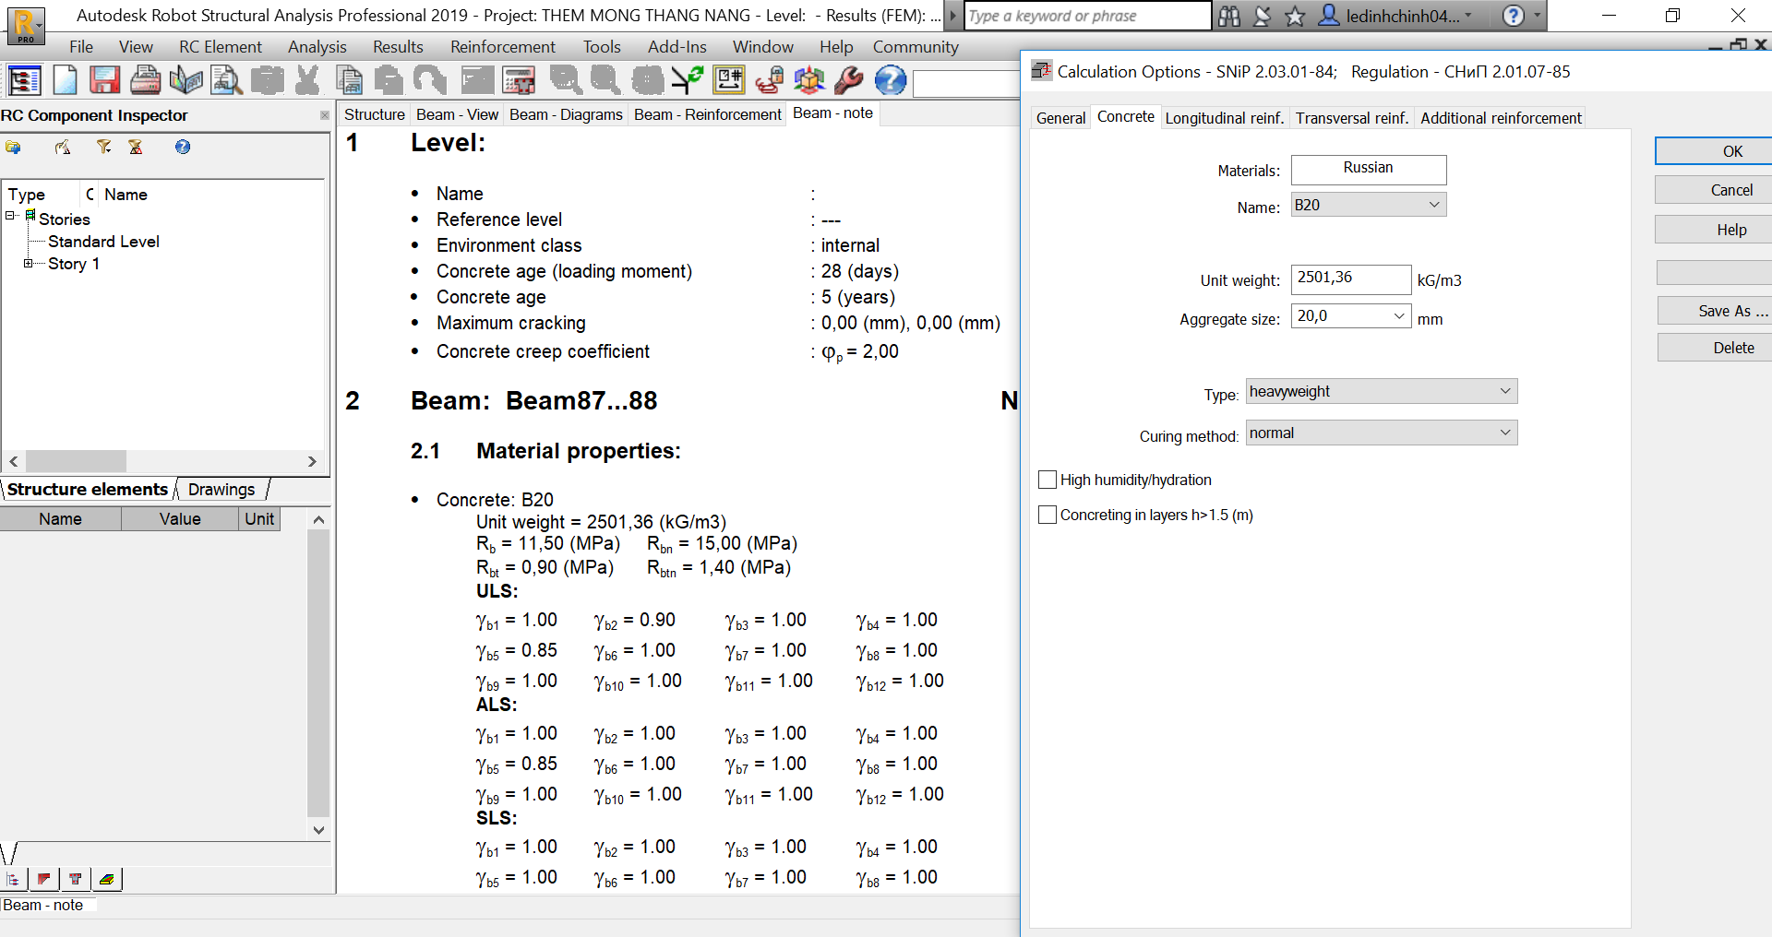Open the calculator icon in toolbar

pos(519,81)
